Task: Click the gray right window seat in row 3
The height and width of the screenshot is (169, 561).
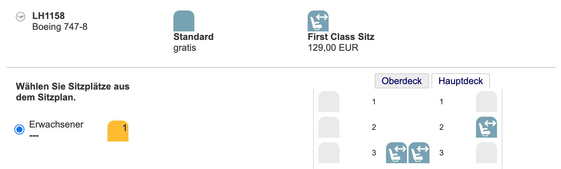Action: pyautogui.click(x=487, y=153)
